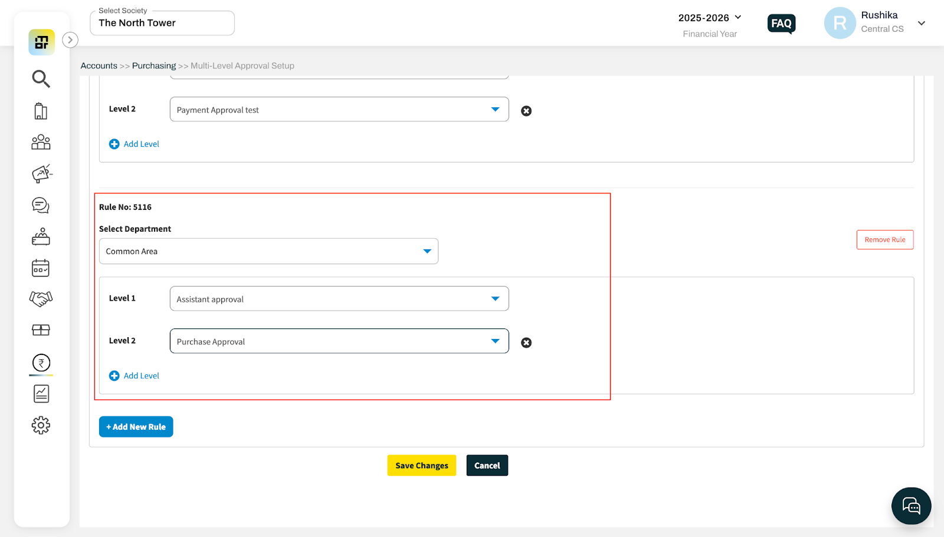Click the search magnifier icon in sidebar
Image resolution: width=944 pixels, height=537 pixels.
41,78
